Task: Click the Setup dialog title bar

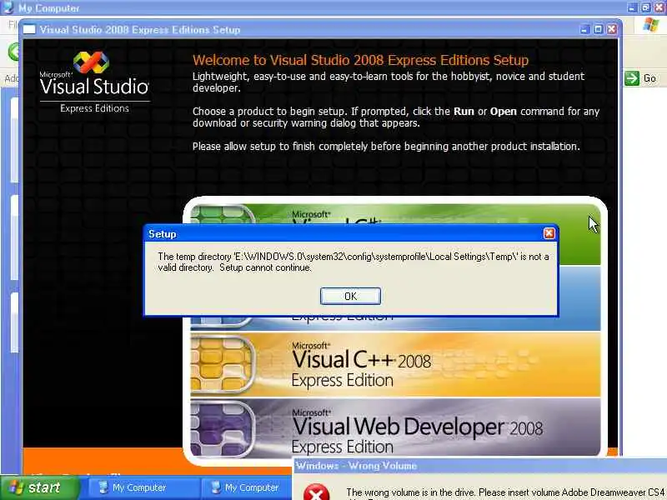Action: point(350,234)
